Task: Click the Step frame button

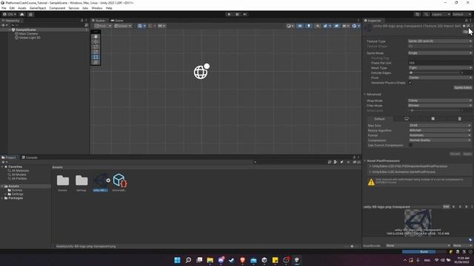Action: pos(245,14)
